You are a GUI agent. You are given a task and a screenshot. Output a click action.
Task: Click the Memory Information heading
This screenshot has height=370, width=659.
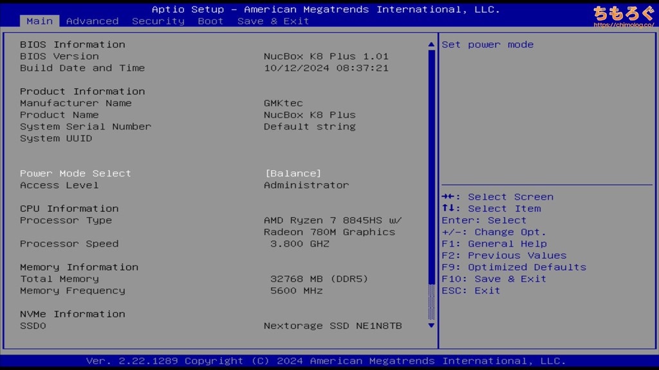(79, 267)
